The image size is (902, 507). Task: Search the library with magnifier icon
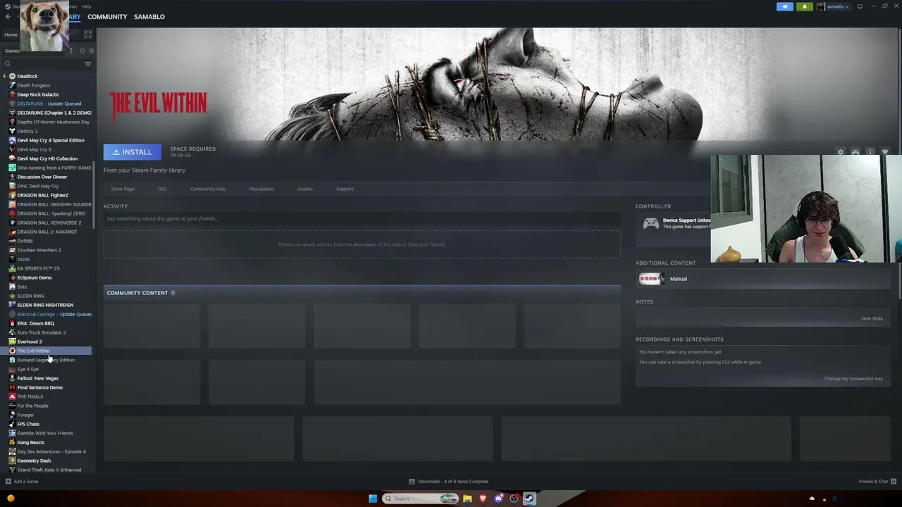(8, 64)
